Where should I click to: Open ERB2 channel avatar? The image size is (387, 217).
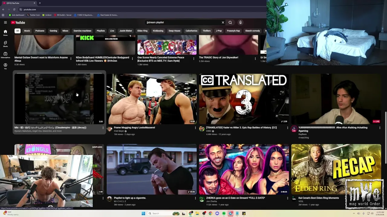point(202,129)
